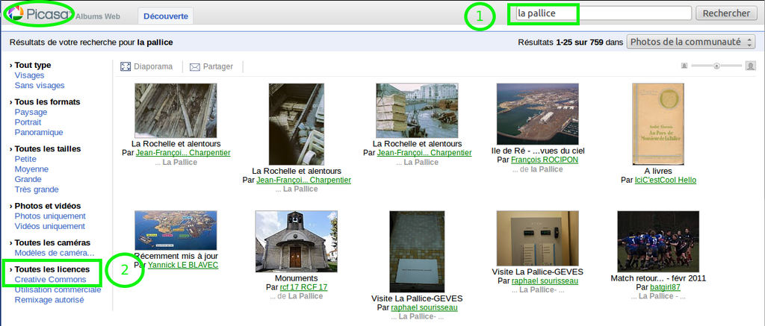This screenshot has width=765, height=326.
Task: Click the Partager envelope icon
Action: [x=195, y=67]
